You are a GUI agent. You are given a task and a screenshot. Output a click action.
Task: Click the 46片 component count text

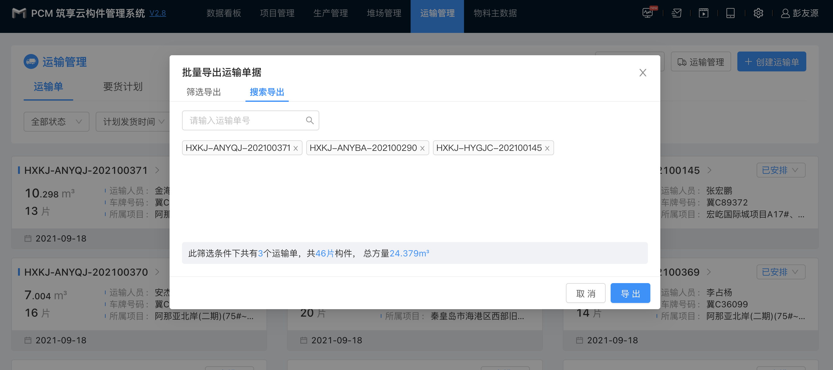click(325, 253)
